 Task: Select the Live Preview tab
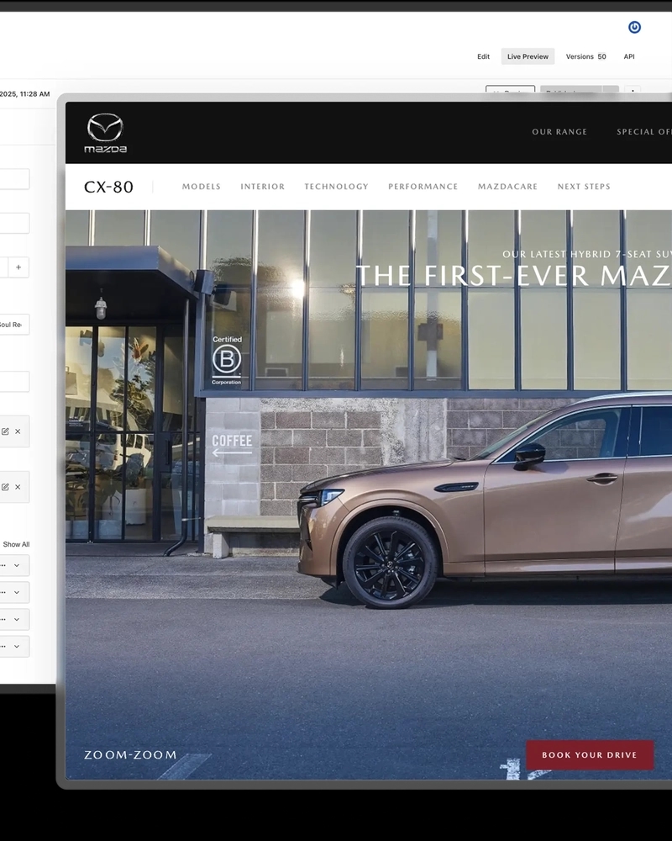coord(528,56)
